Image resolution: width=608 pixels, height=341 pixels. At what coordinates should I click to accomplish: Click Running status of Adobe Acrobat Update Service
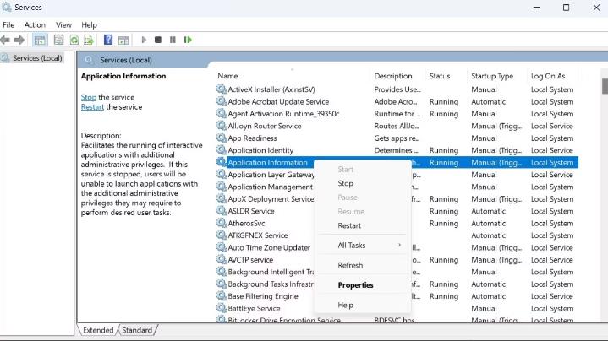coord(444,101)
